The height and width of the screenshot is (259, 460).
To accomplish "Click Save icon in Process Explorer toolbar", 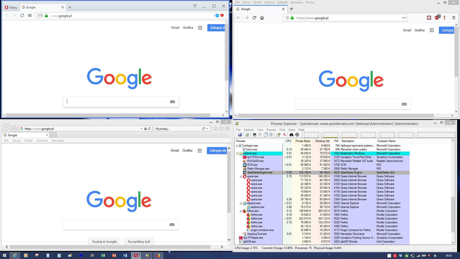I will tap(240, 135).
